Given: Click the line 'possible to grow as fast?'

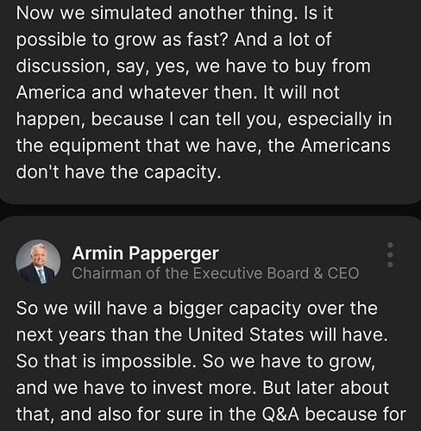Looking at the screenshot, I should coord(123,40).
